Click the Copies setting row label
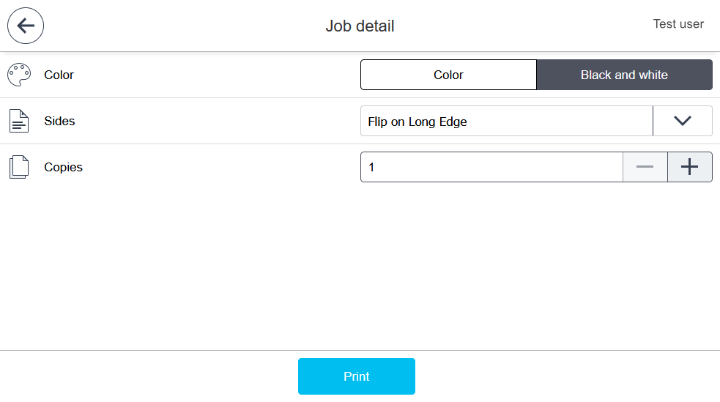This screenshot has height=402, width=720. tap(63, 167)
